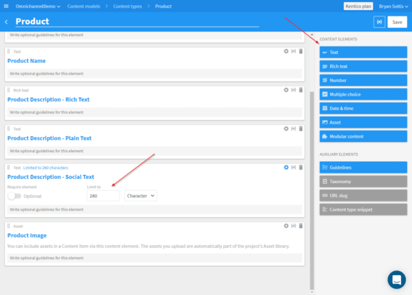Open the hamburger navigation menu
This screenshot has height=295, width=412.
pos(6,6)
